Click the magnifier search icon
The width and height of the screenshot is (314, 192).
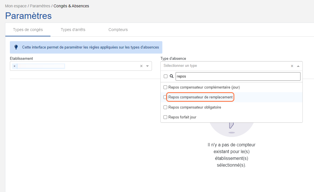(172, 76)
